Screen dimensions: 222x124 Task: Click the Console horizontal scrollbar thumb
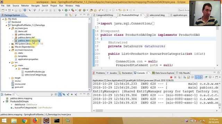pyautogui.click(x=99, y=111)
